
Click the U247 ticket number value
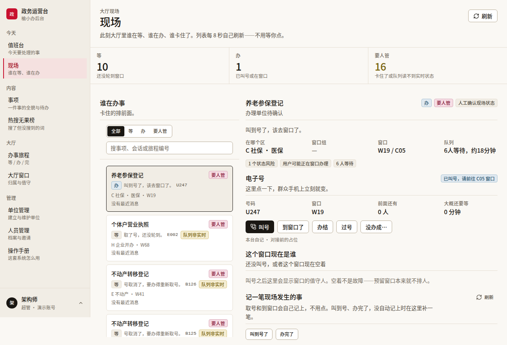[x=253, y=212]
